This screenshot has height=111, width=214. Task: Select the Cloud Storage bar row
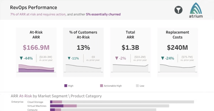point(122,102)
